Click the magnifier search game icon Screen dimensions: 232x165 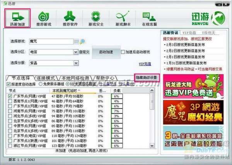tap(83, 41)
